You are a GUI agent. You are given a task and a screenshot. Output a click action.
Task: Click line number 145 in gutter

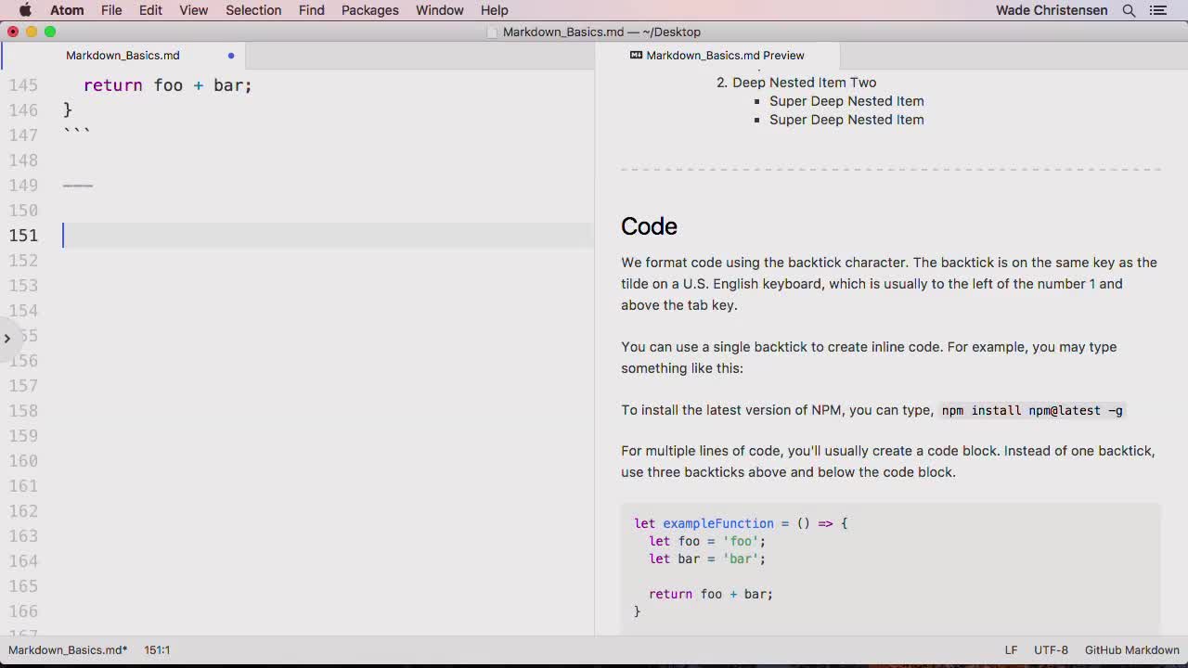point(23,85)
